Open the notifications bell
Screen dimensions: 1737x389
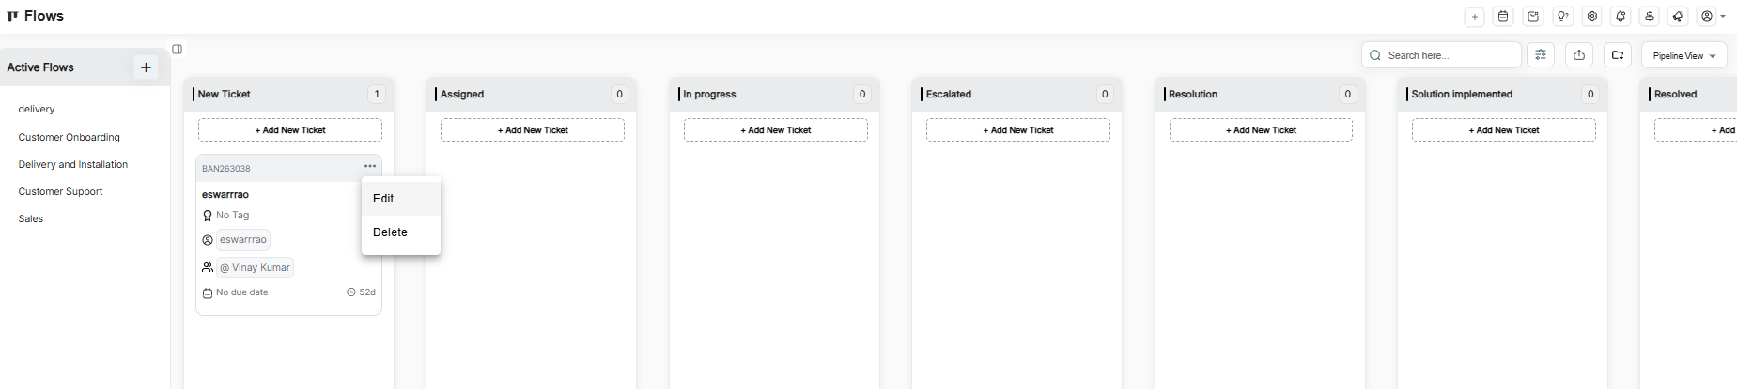point(1621,16)
